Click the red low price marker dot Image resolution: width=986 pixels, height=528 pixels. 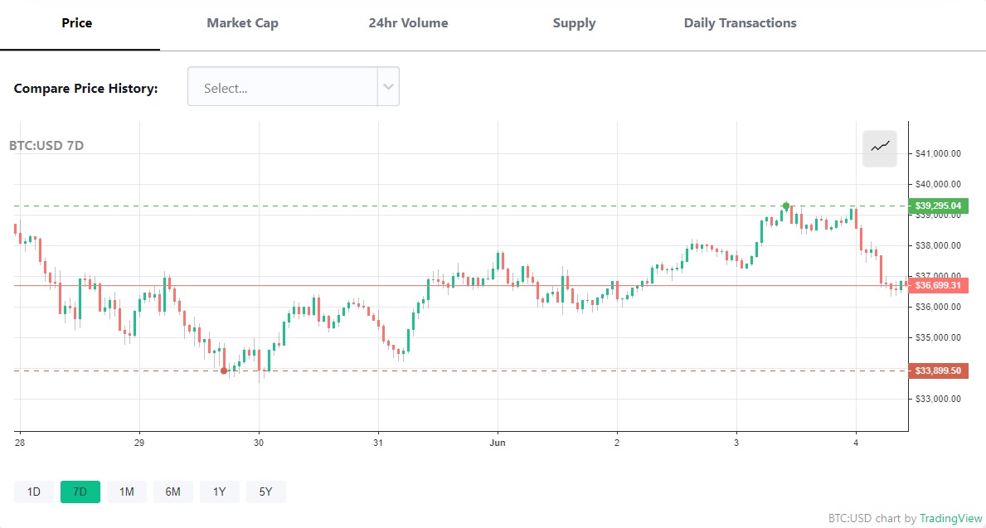coord(224,371)
